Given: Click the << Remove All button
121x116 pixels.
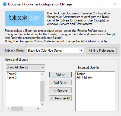Looking at the screenshot, I should (60, 98).
